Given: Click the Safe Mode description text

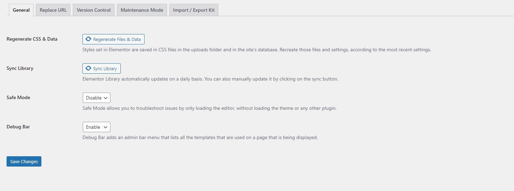Looking at the screenshot, I should click(209, 108).
